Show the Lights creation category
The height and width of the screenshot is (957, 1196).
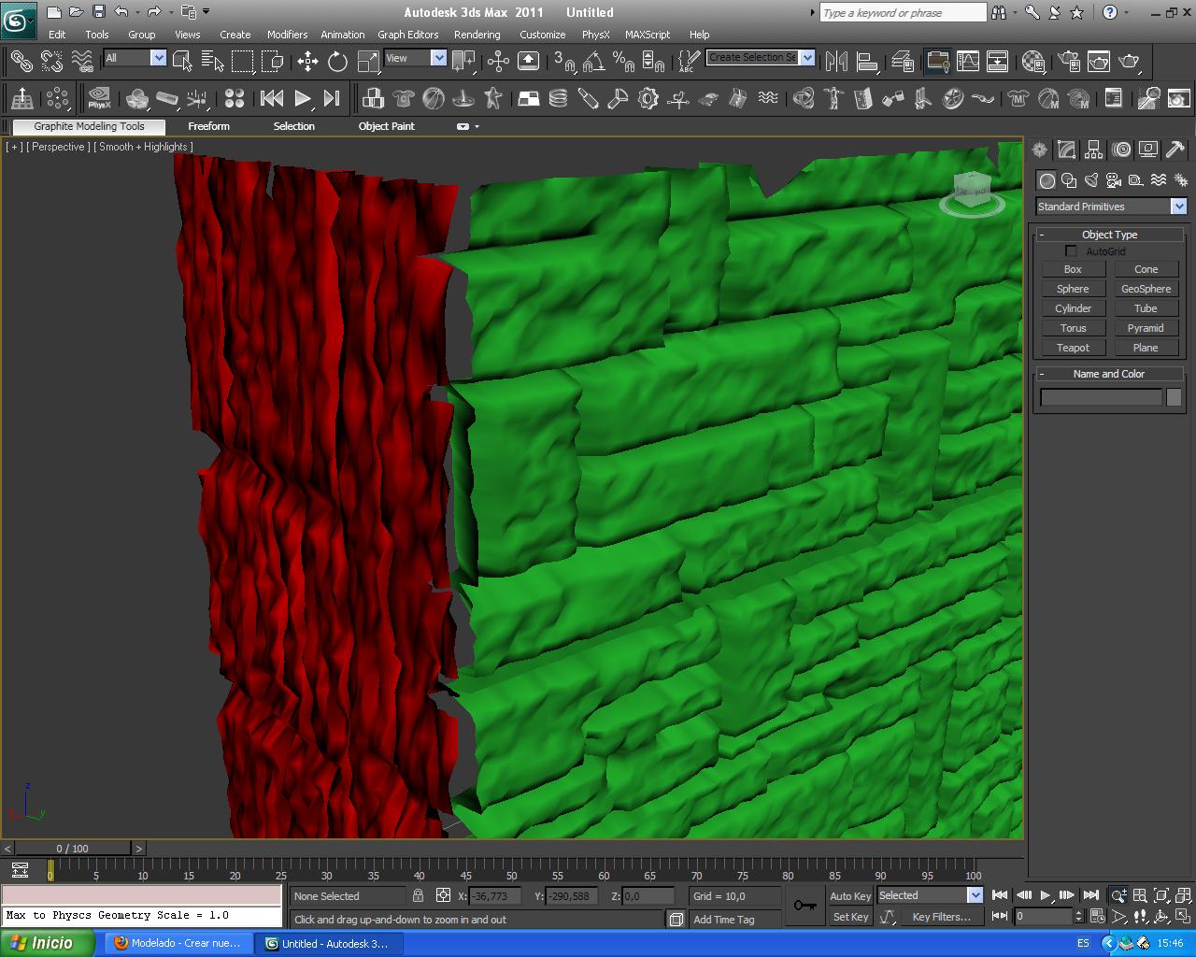(1091, 180)
